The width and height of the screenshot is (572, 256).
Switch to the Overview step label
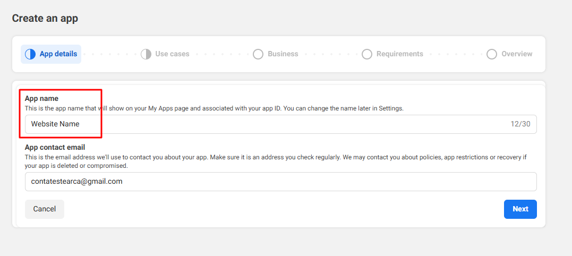[517, 54]
